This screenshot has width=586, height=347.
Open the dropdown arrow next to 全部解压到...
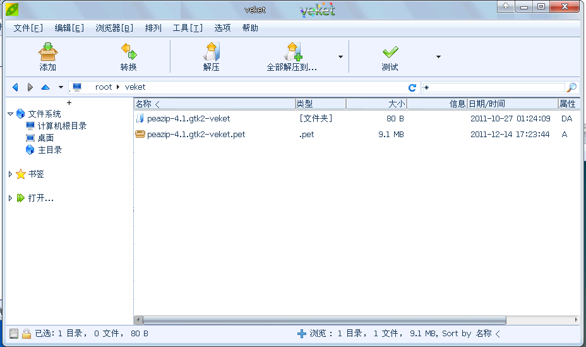coord(340,57)
